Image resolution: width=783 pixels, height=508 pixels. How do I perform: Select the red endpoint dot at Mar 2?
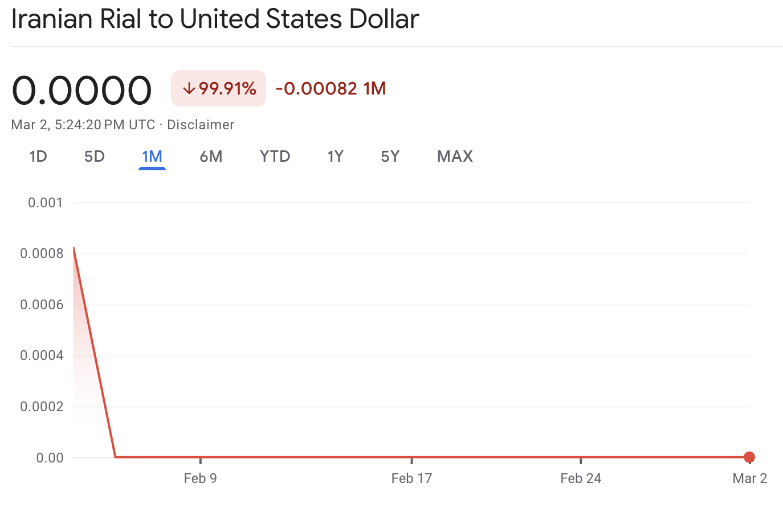tap(749, 457)
